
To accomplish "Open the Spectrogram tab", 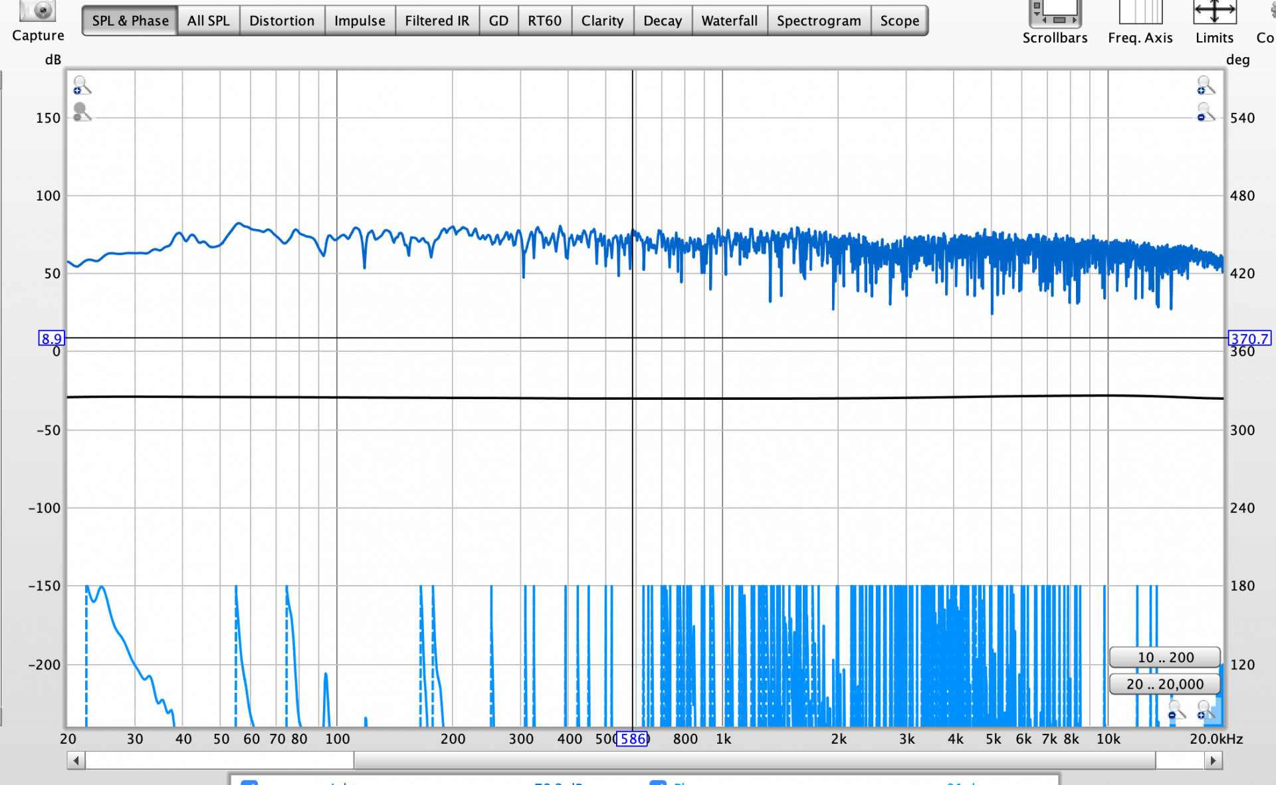I will pos(818,21).
